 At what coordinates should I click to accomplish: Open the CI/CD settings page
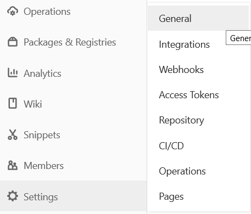(x=198, y=146)
